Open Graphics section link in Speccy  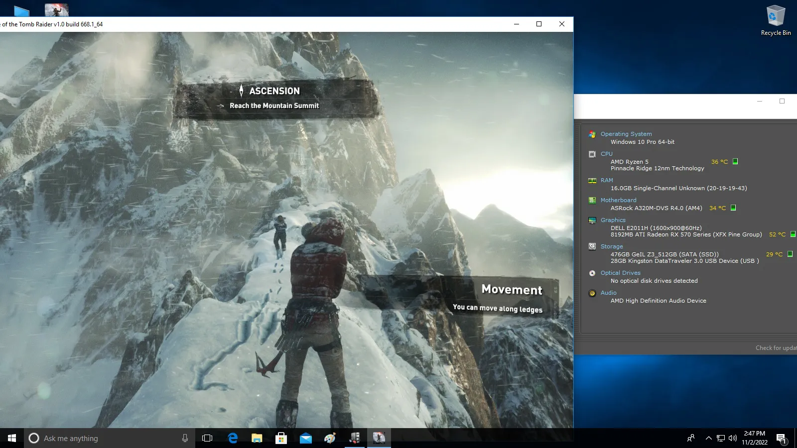coord(613,220)
